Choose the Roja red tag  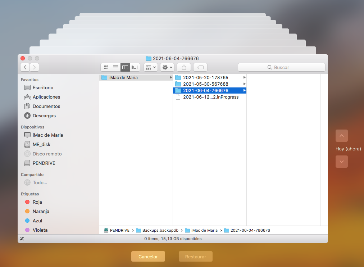pos(37,202)
